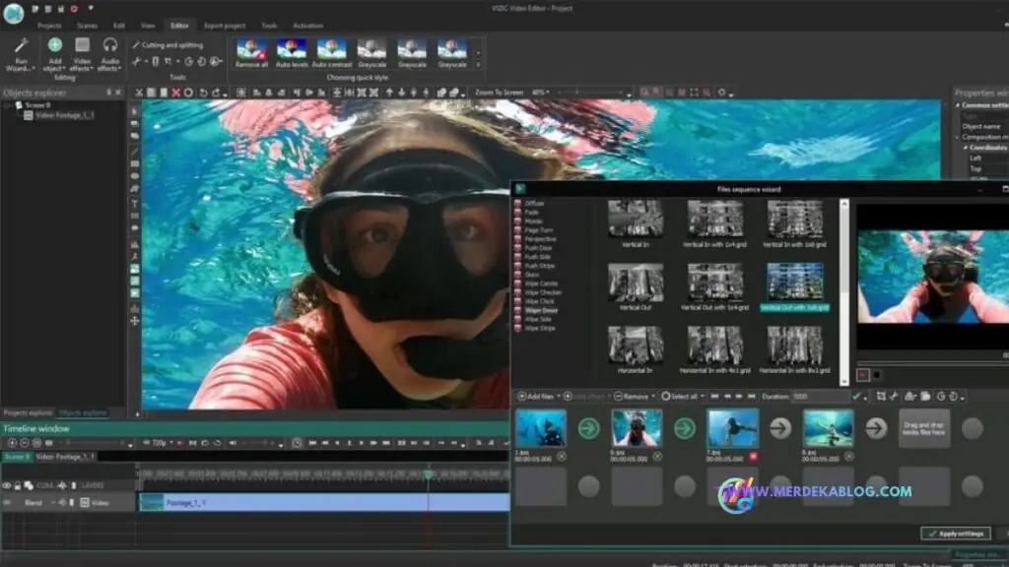
Task: Apply the Auto contrast quick style
Action: point(332,53)
